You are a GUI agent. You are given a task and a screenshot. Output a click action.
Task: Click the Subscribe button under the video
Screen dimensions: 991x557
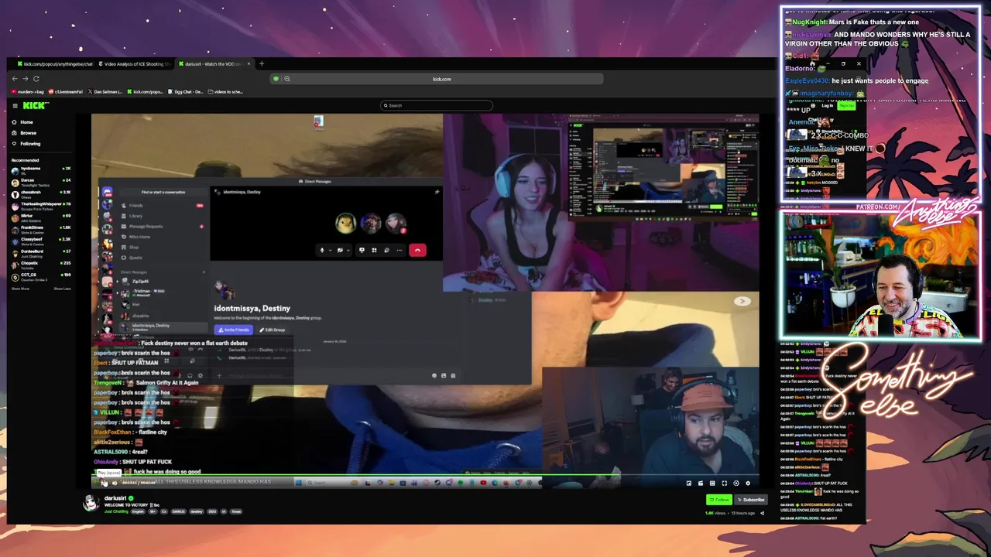coord(751,500)
